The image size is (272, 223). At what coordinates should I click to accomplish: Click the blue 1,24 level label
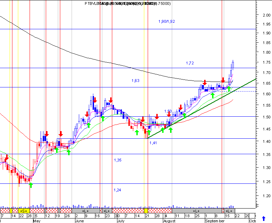point(117,190)
